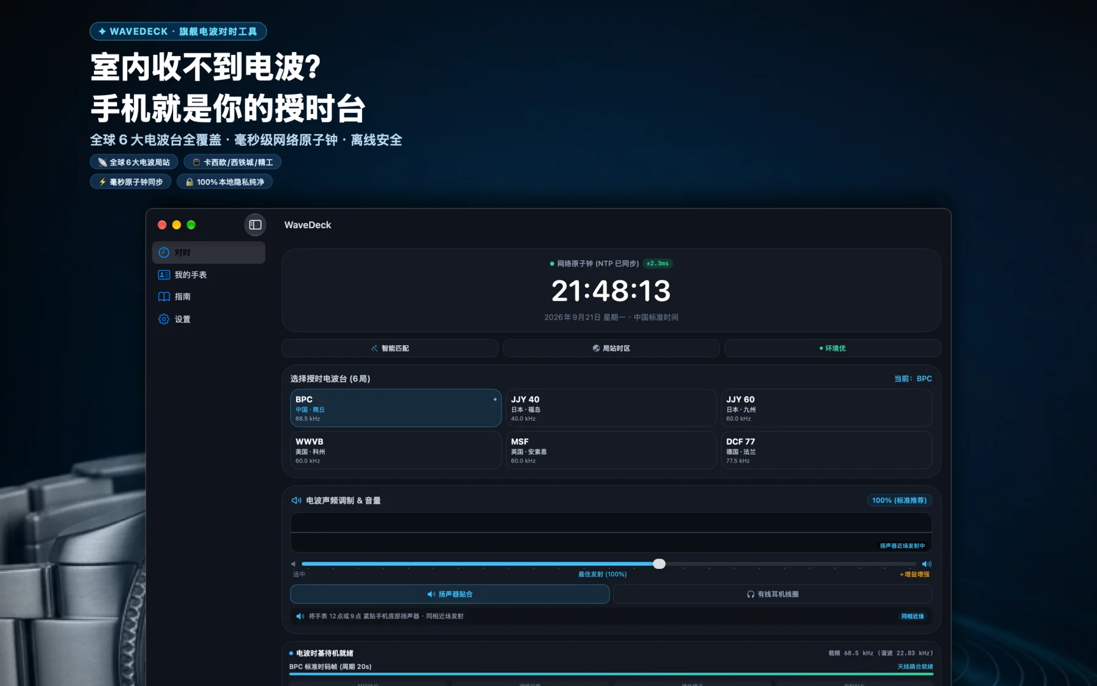The height and width of the screenshot is (686, 1097).
Task: Switch to 有线耳机线圈 output mode
Action: pos(773,594)
